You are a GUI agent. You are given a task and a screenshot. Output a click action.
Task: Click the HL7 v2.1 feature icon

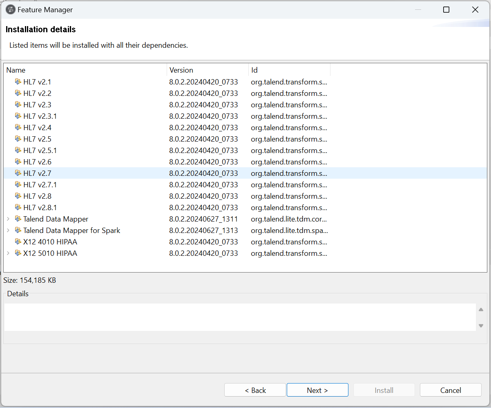[18, 82]
